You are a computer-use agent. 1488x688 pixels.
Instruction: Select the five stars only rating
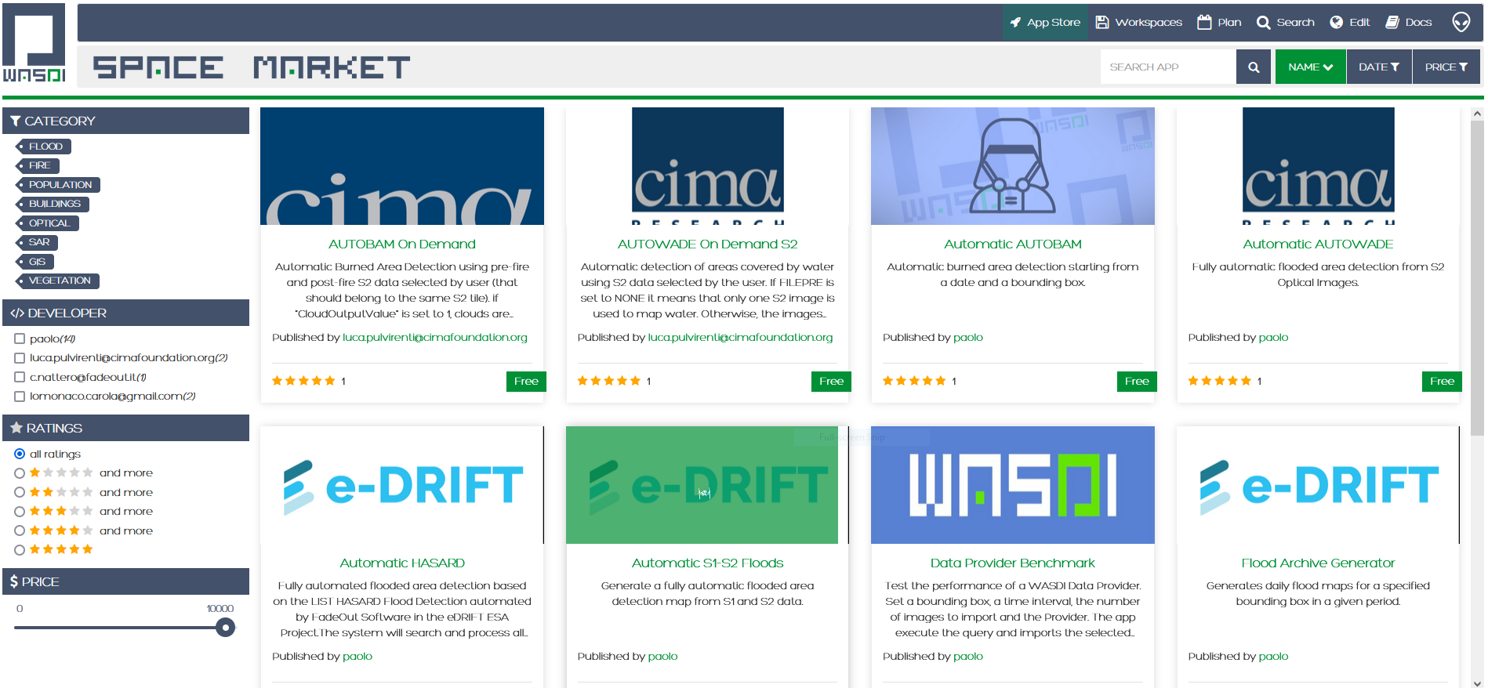pyautogui.click(x=20, y=549)
